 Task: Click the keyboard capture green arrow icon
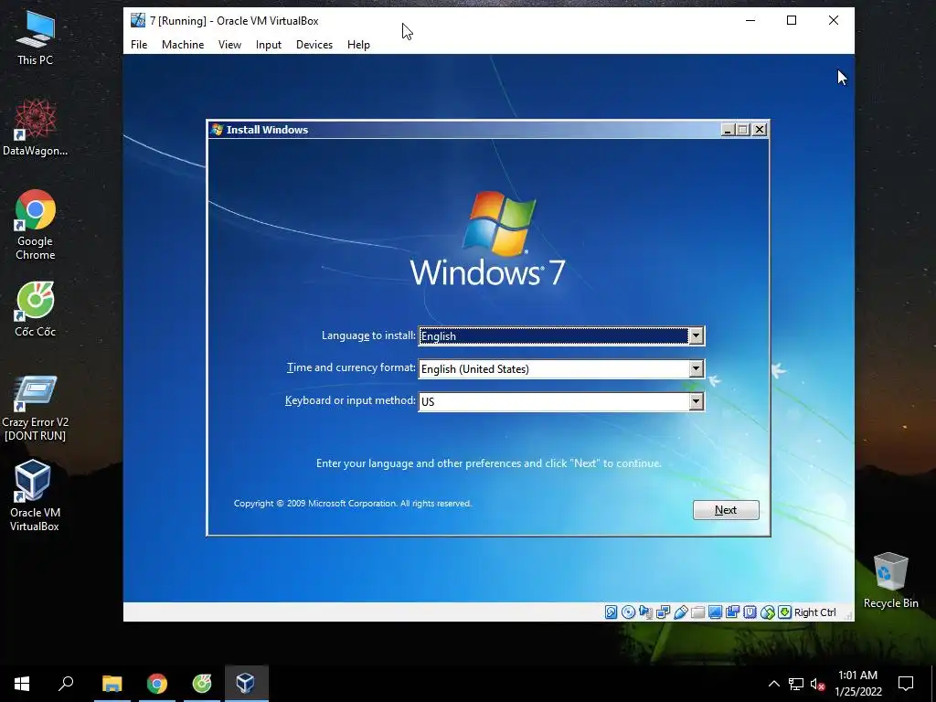(x=784, y=612)
